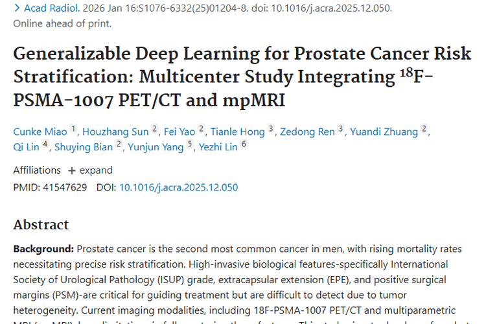The height and width of the screenshot is (324, 486).
Task: Click affiliation superscript 3 after Tianle Hong
Action: (271, 129)
